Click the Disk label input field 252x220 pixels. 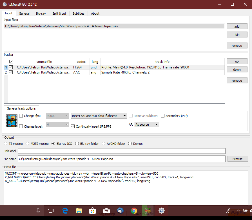(122, 151)
